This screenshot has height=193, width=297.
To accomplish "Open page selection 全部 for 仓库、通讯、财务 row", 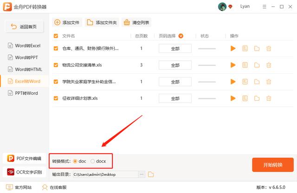I will point(175,49).
